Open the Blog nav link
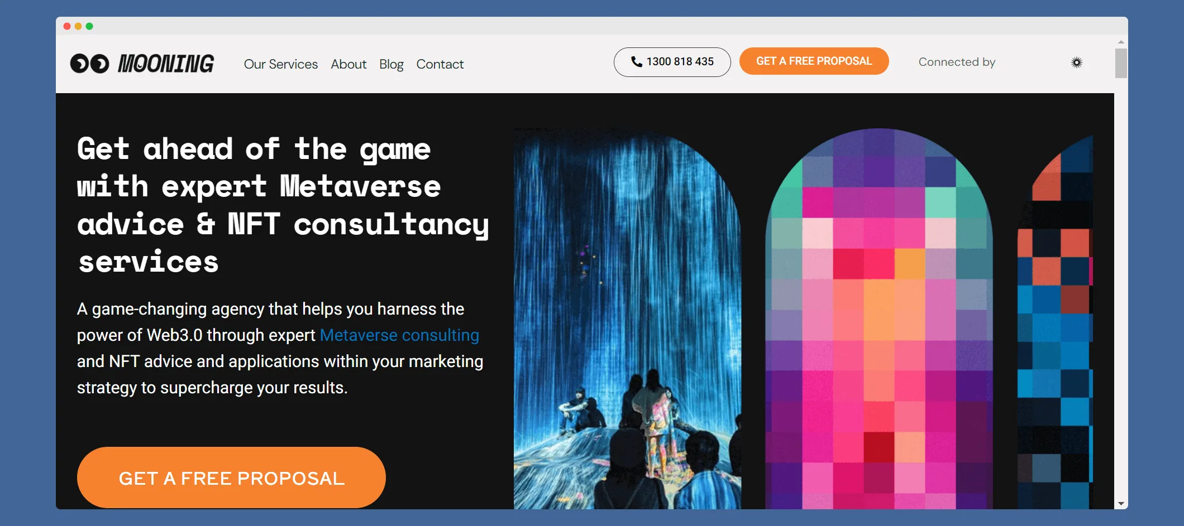 click(x=391, y=64)
